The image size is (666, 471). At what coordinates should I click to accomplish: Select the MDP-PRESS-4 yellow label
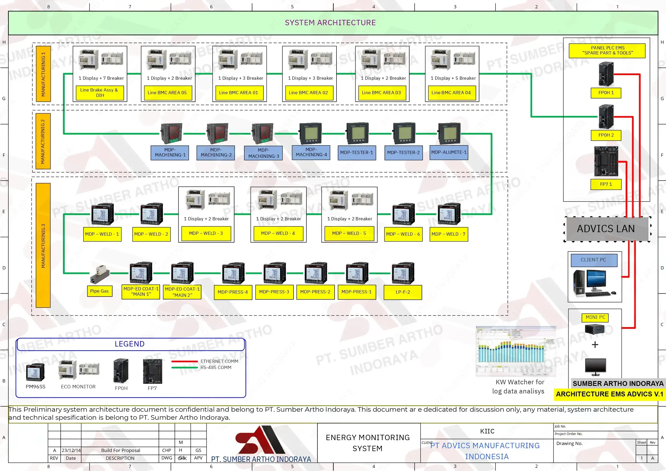pos(233,292)
